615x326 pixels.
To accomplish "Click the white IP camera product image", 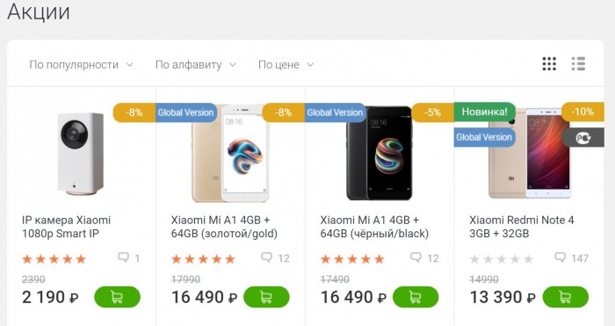I will tap(81, 154).
